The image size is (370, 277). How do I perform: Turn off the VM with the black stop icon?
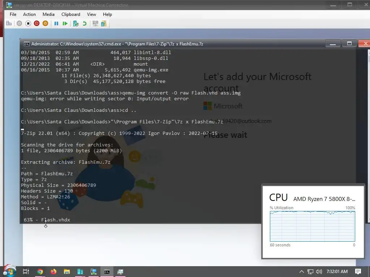pos(28,23)
